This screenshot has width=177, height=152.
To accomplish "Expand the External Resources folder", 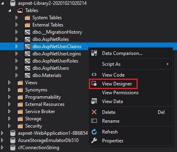I will (9, 104).
